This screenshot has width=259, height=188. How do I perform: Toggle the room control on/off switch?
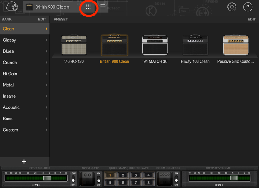[176, 179]
